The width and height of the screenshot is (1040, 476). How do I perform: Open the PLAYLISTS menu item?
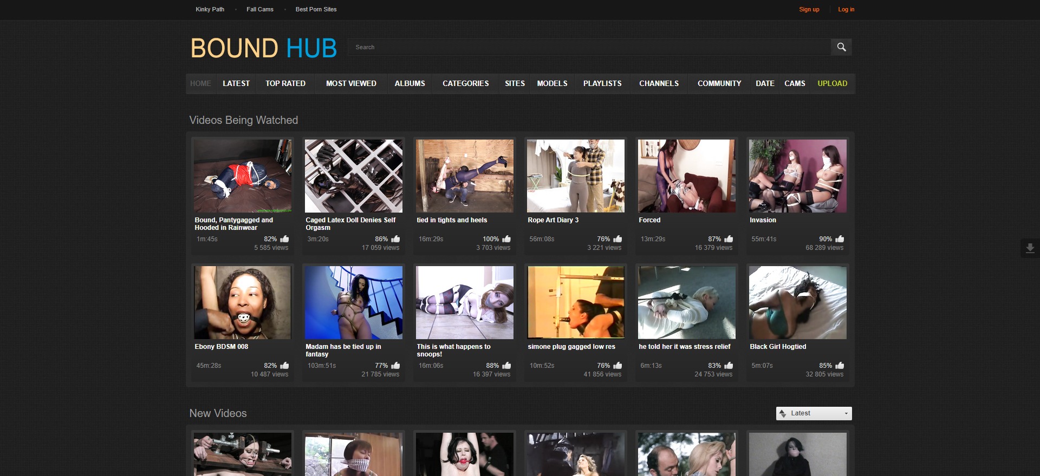coord(602,84)
